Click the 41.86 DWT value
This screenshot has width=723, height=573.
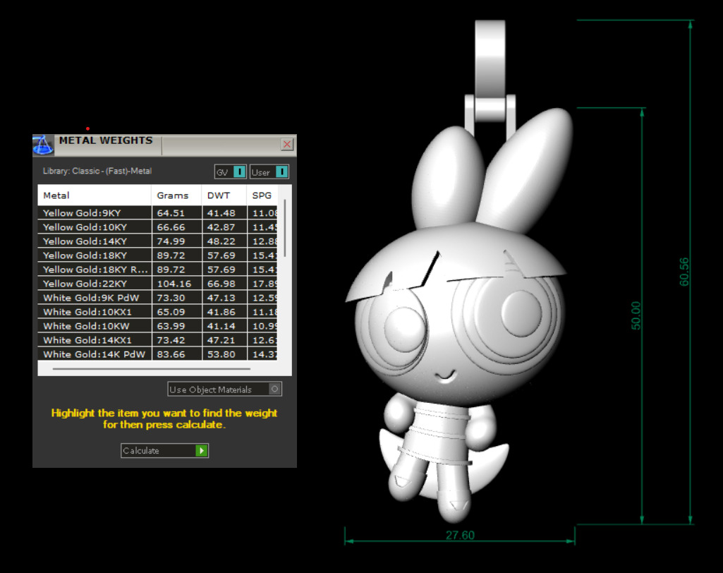click(x=221, y=312)
